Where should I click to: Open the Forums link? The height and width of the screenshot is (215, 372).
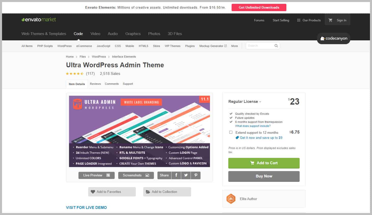(x=259, y=20)
